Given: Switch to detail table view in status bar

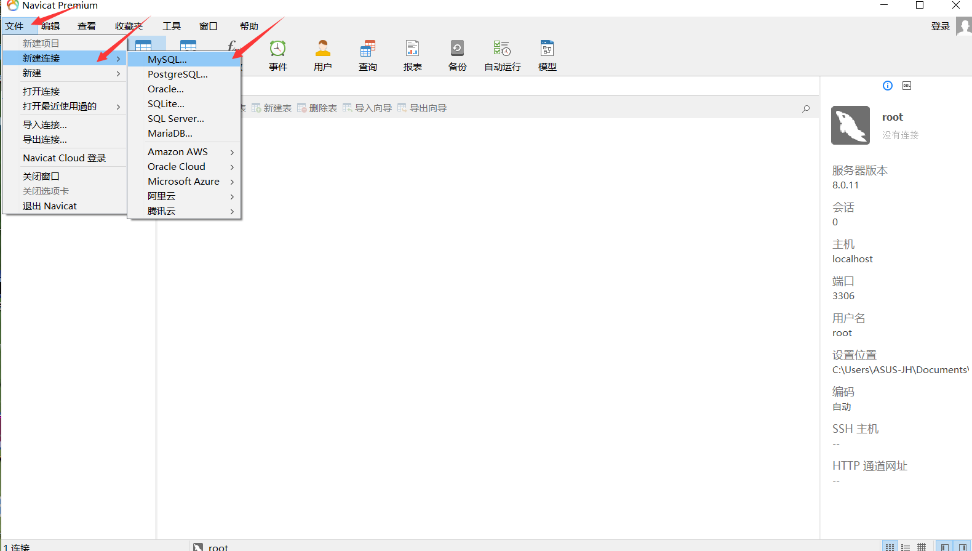Looking at the screenshot, I should pyautogui.click(x=922, y=547).
